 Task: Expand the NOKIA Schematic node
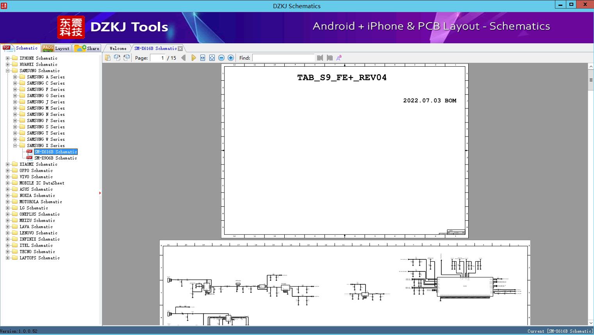click(7, 195)
